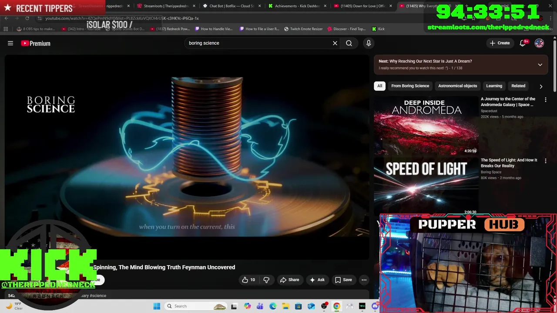Clear the search box with the X
Screen dimensions: 557x313
335,43
